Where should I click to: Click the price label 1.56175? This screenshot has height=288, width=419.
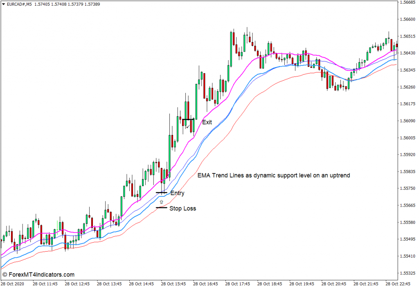click(x=408, y=103)
